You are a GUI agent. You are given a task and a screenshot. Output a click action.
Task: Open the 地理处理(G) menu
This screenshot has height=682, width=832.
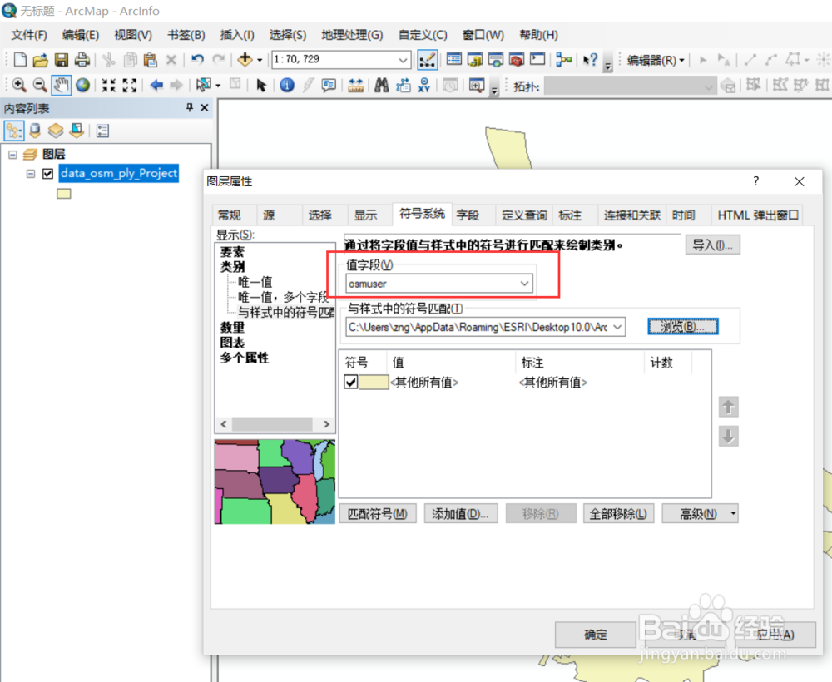point(352,34)
